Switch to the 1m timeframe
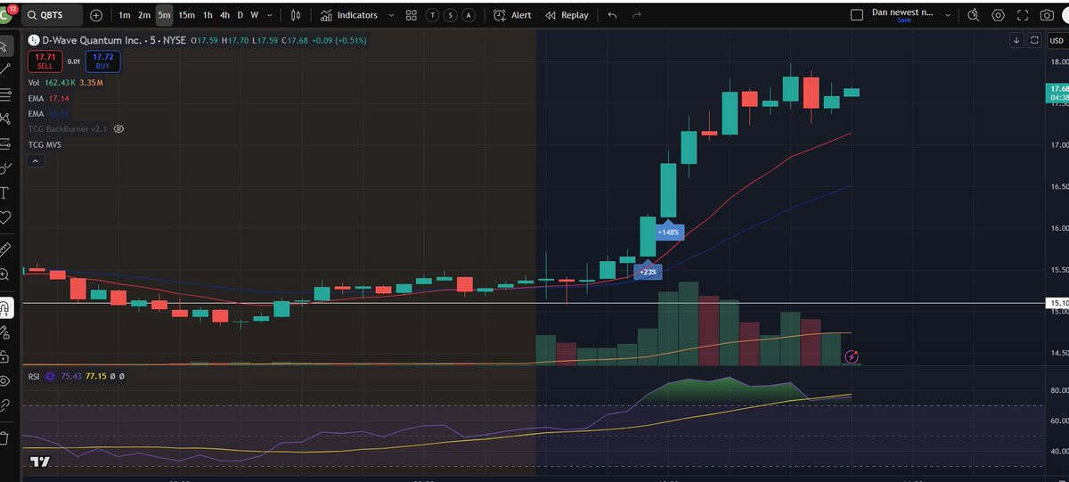 [124, 15]
